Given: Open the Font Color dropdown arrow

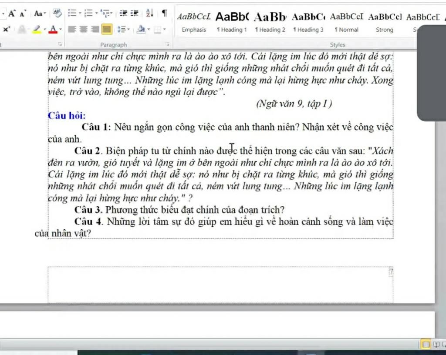Looking at the screenshot, I should pyautogui.click(x=61, y=29).
